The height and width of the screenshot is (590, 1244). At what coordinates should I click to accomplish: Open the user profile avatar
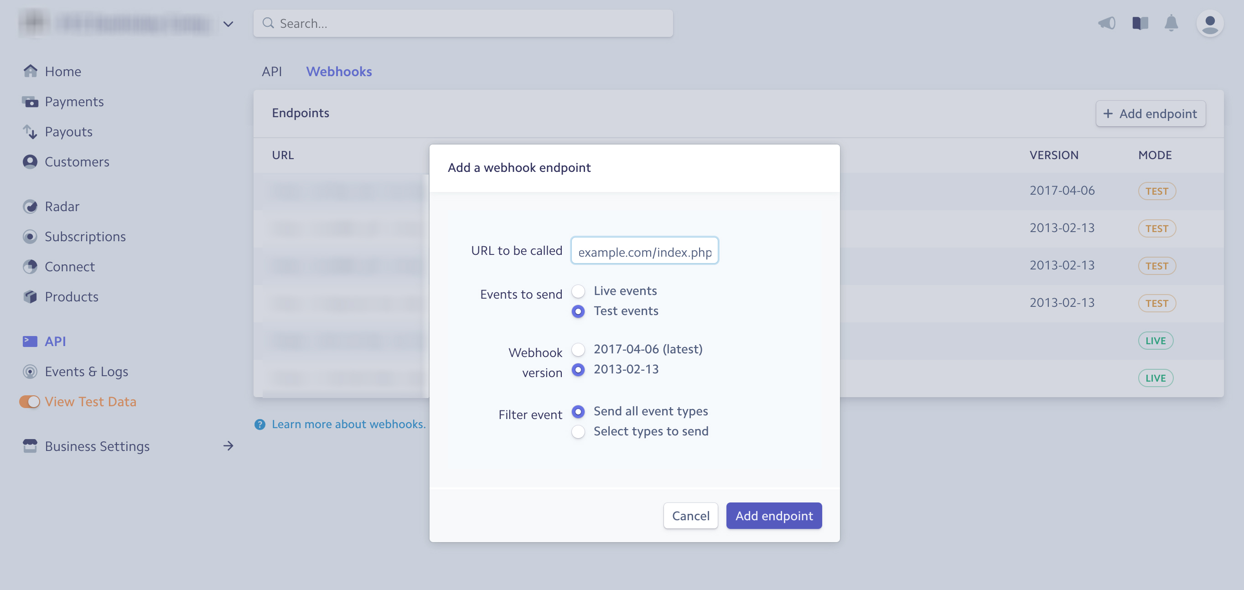[x=1210, y=23]
